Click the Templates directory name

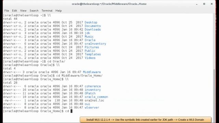(93, 54)
